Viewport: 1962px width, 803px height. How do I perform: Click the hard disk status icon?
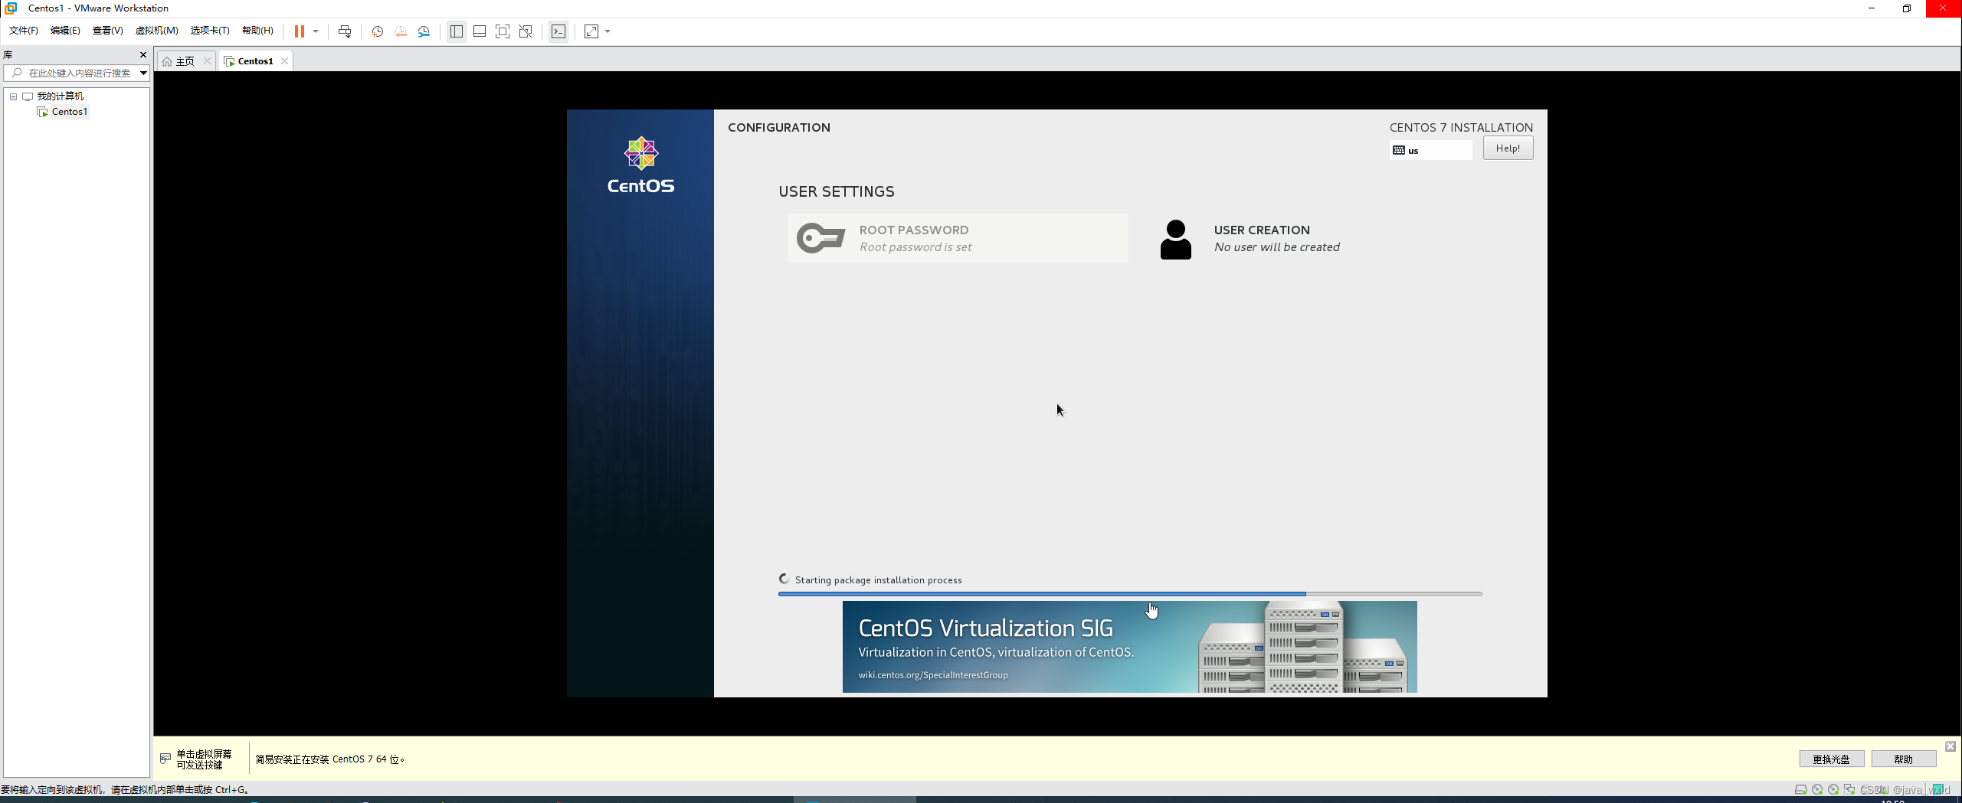(1800, 789)
